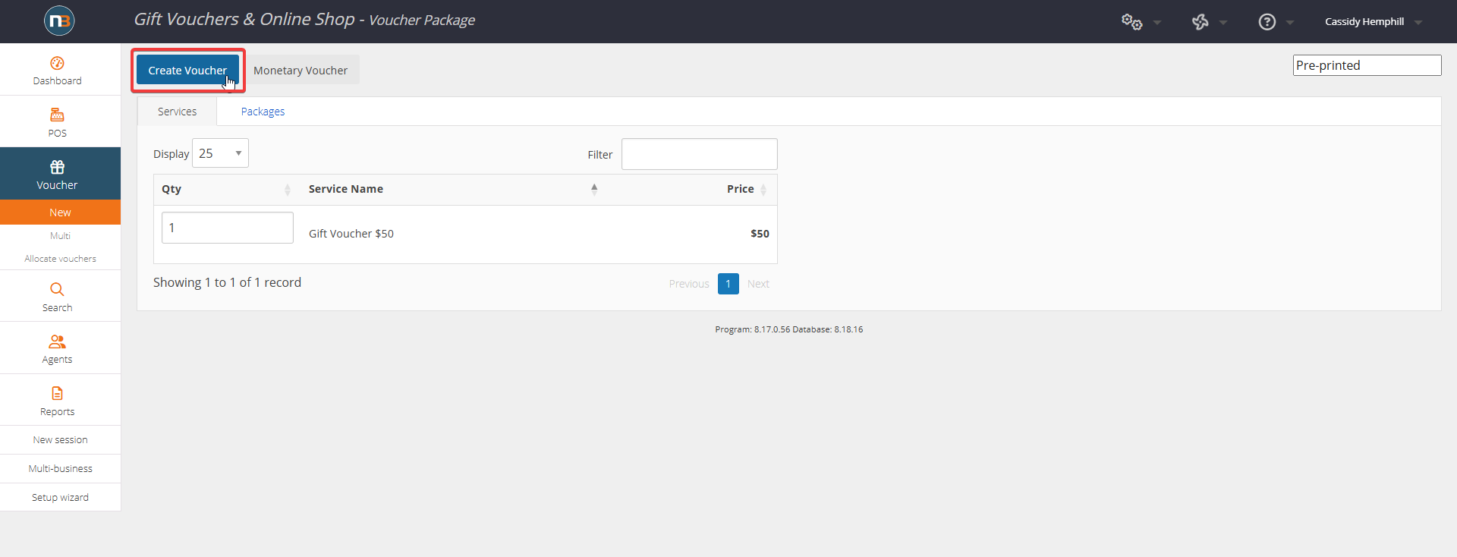
Task: Open the POS cash register icon
Action: point(57,115)
